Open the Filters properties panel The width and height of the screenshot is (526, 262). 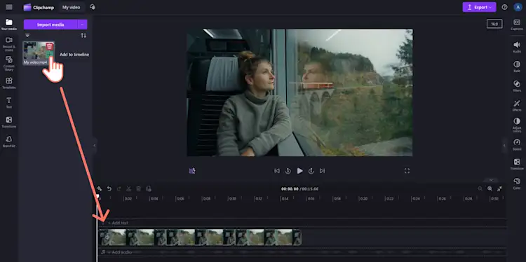[517, 85]
